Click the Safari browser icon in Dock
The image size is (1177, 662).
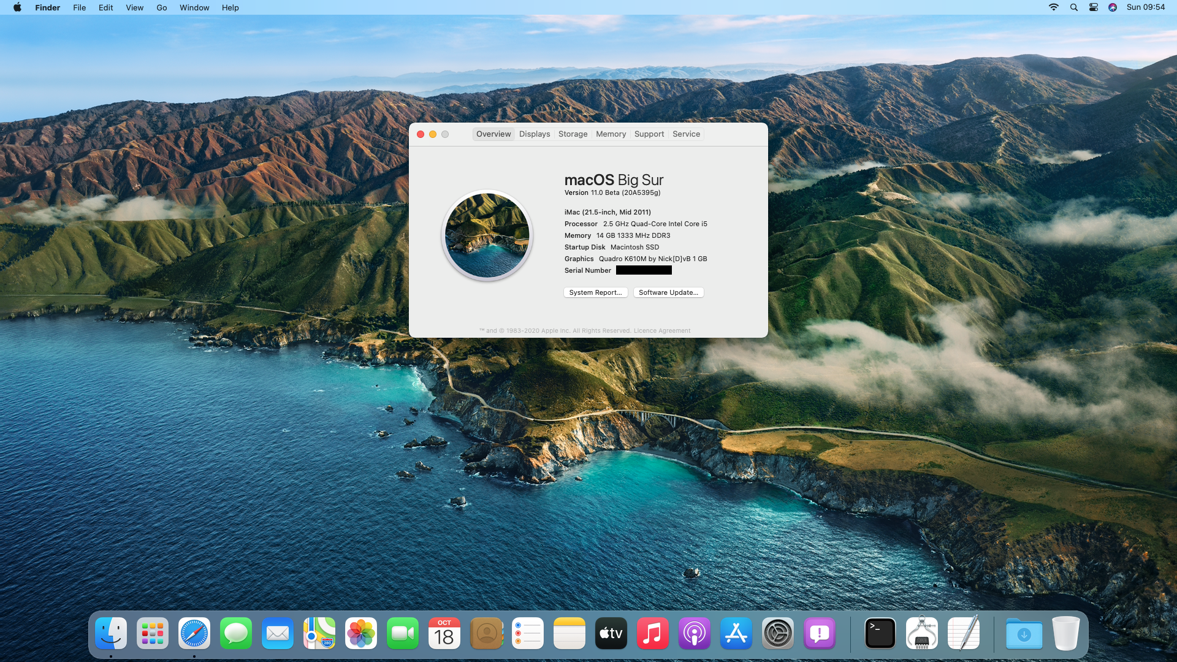[x=194, y=634]
